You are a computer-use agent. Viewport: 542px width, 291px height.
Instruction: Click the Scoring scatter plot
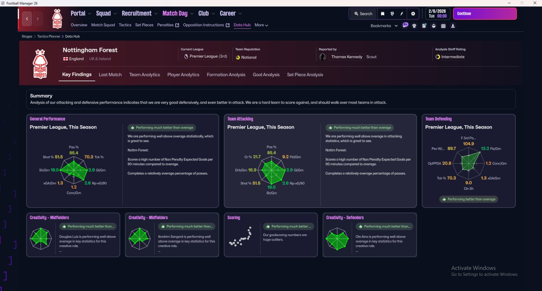tap(241, 236)
